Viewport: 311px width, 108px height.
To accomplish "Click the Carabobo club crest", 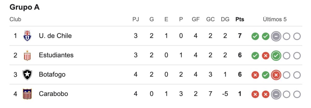I will click(x=27, y=94).
